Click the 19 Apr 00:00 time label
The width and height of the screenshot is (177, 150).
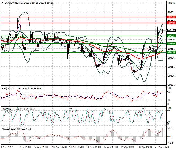point(128,147)
